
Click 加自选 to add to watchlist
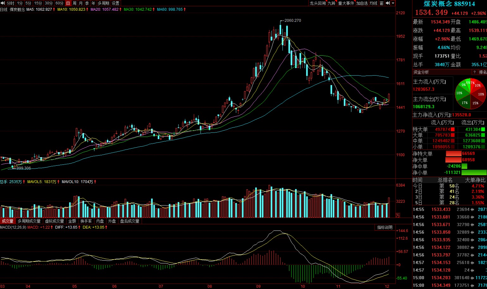coord(362,3)
